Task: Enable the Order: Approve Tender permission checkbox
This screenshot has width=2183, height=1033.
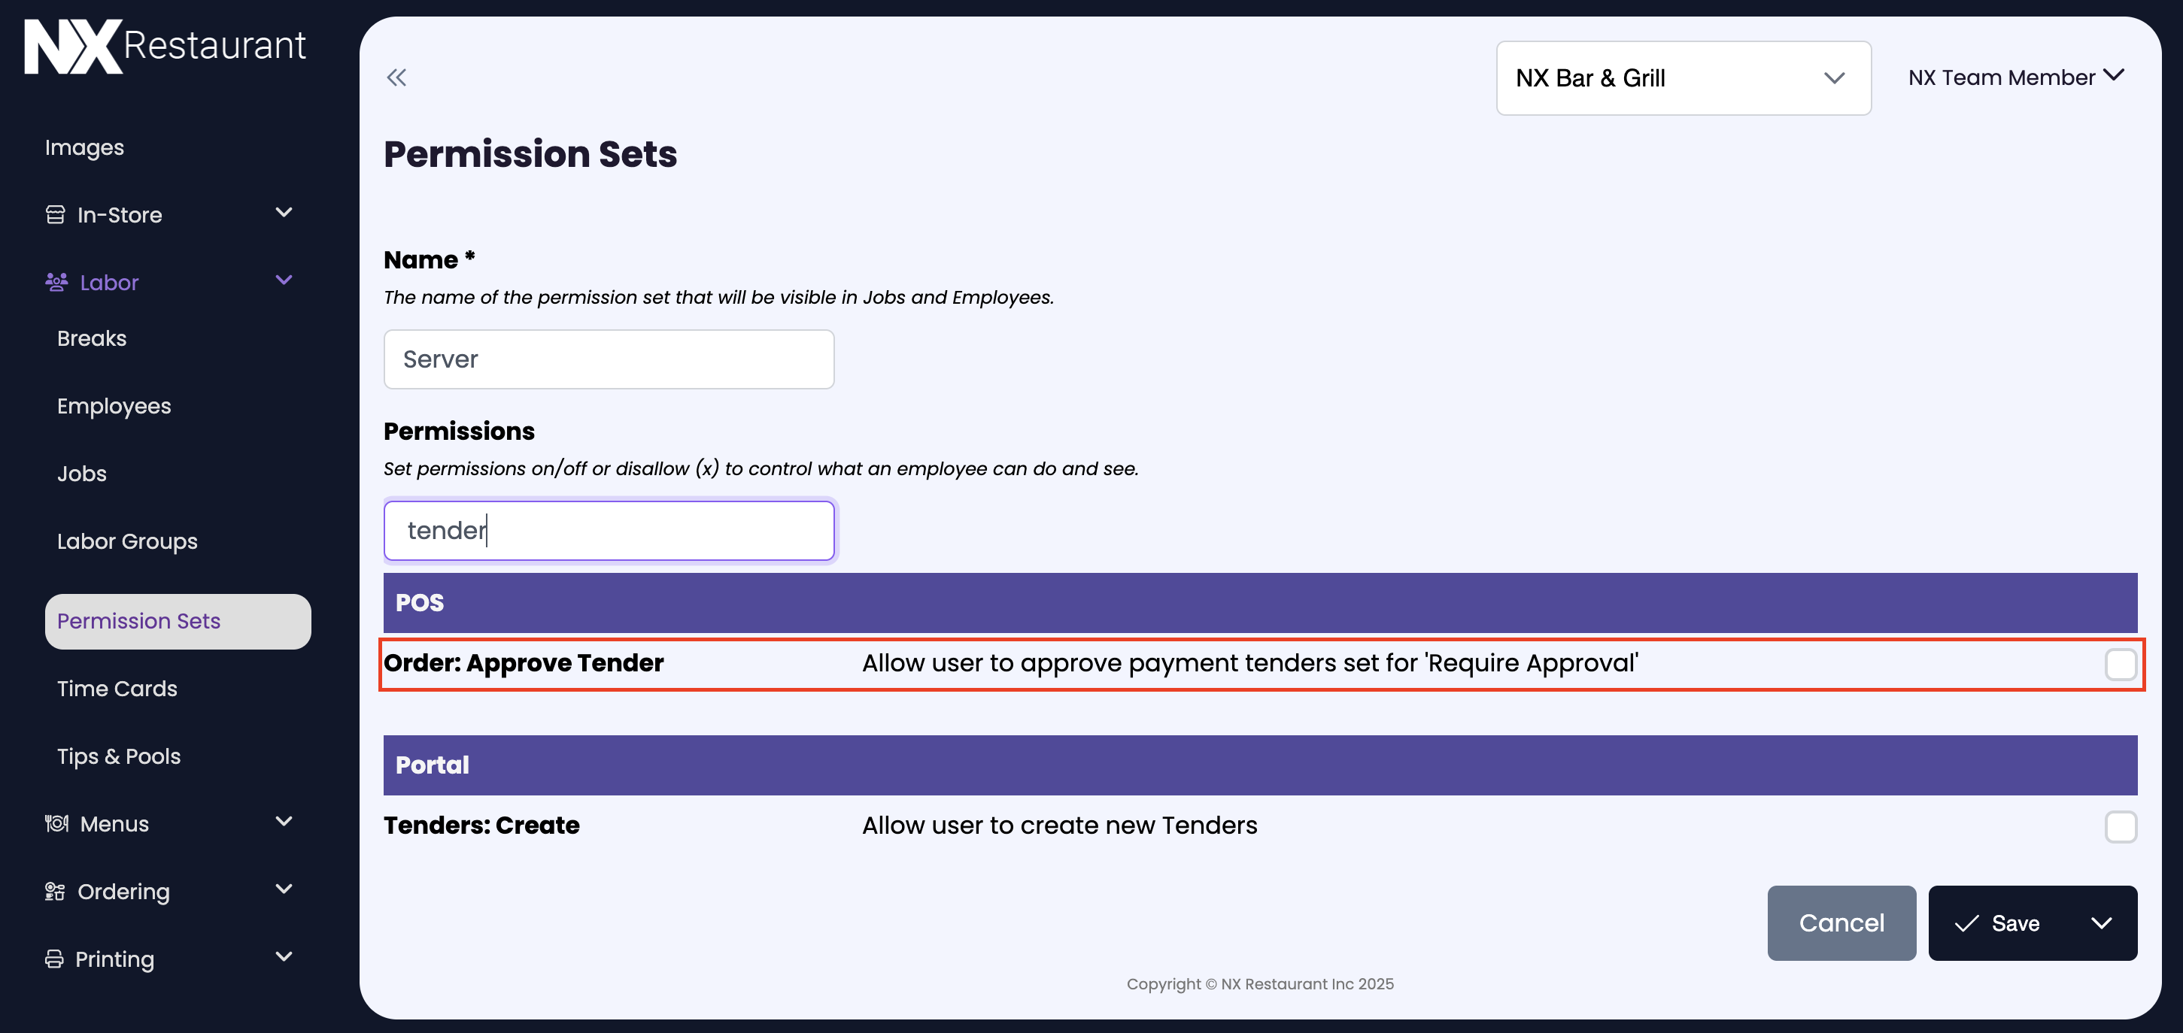Action: pos(2121,664)
